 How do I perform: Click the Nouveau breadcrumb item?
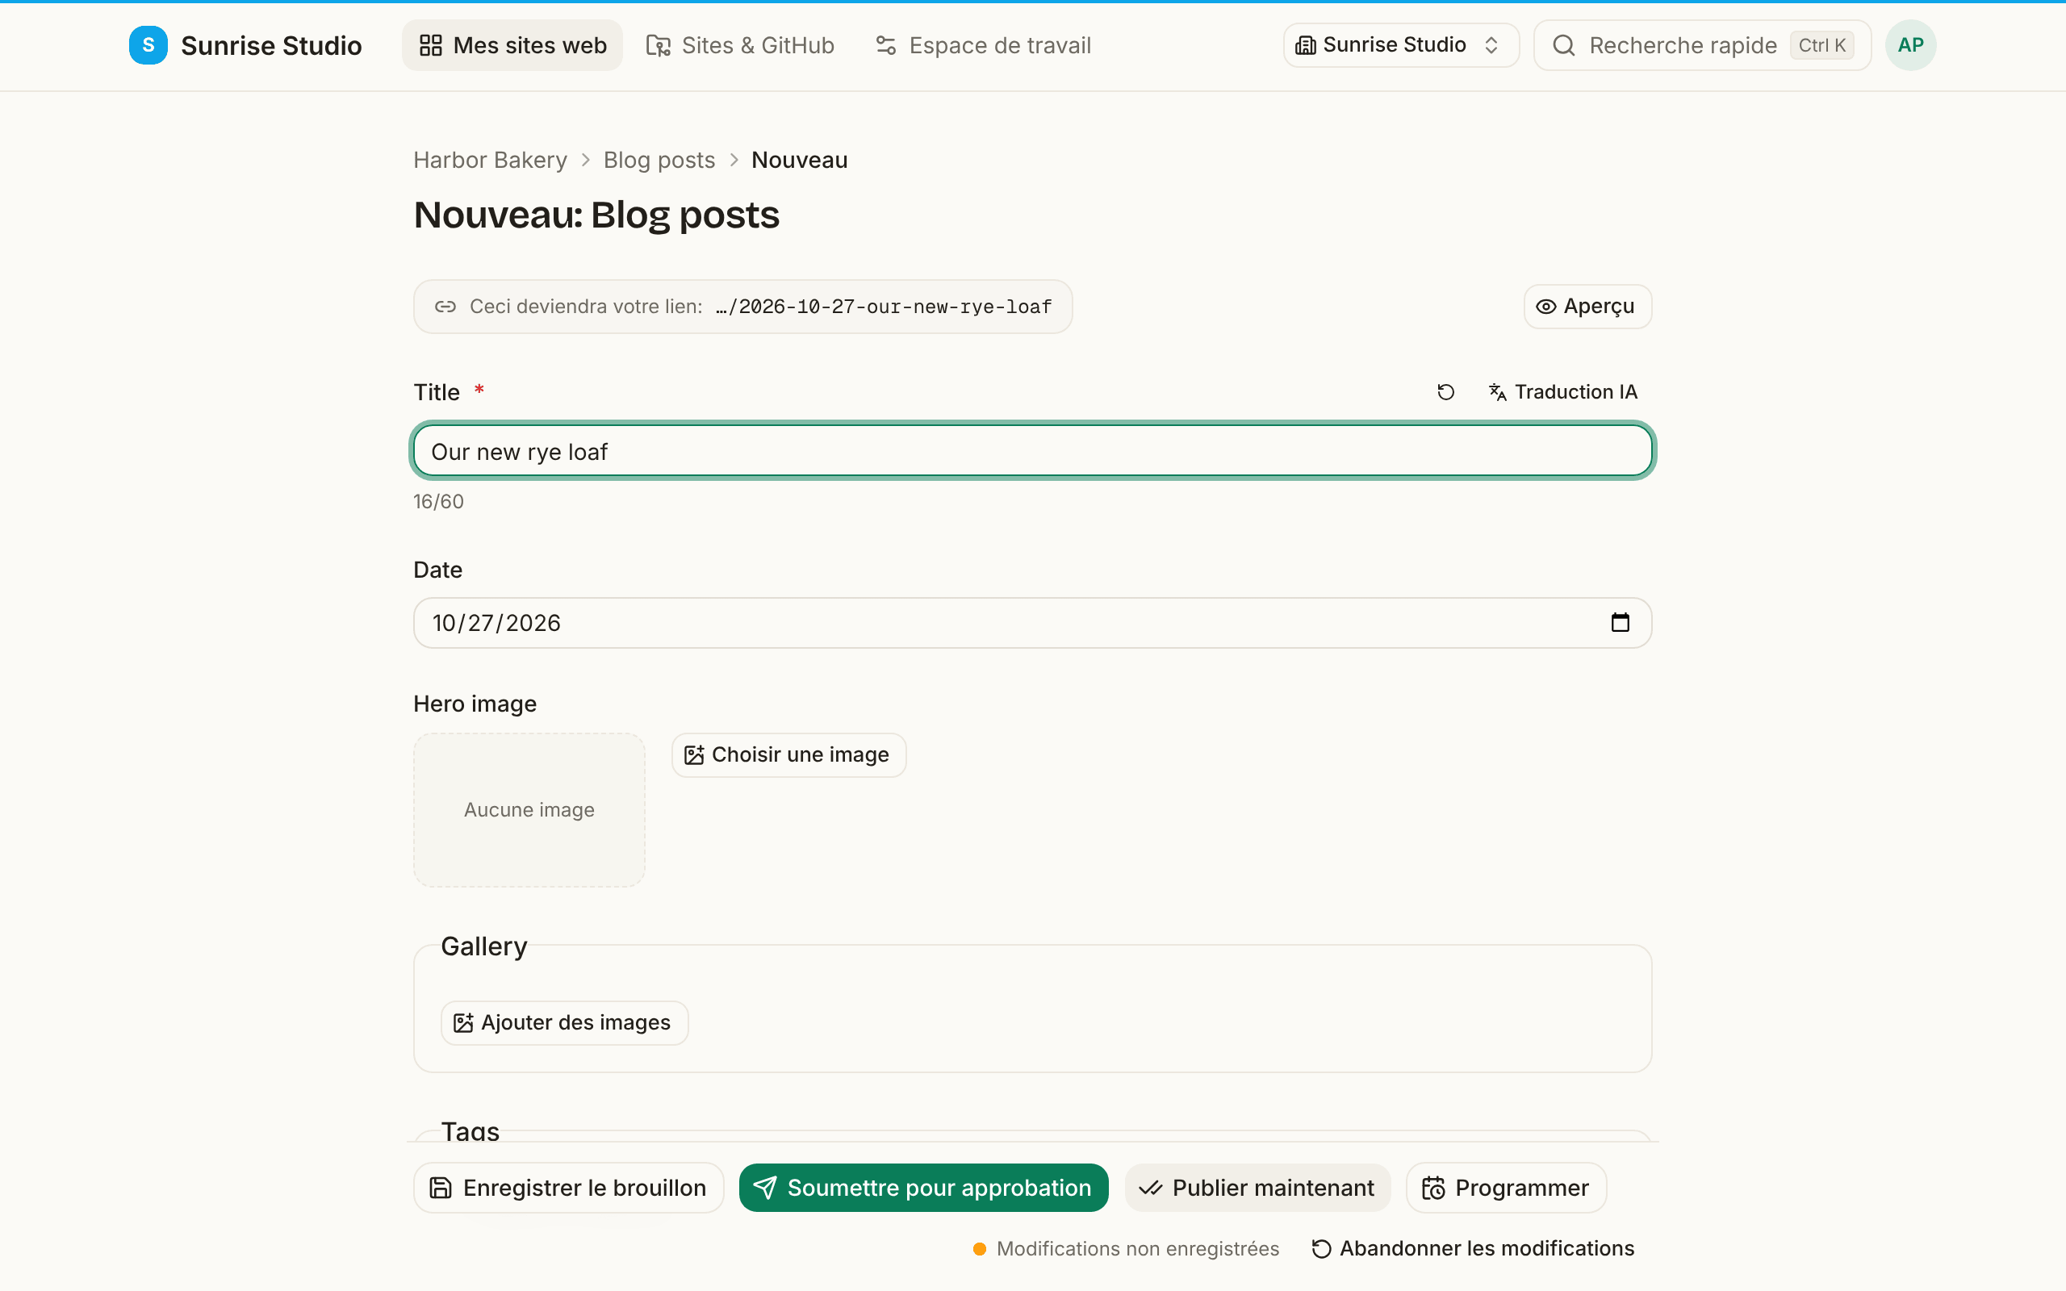pyautogui.click(x=799, y=160)
